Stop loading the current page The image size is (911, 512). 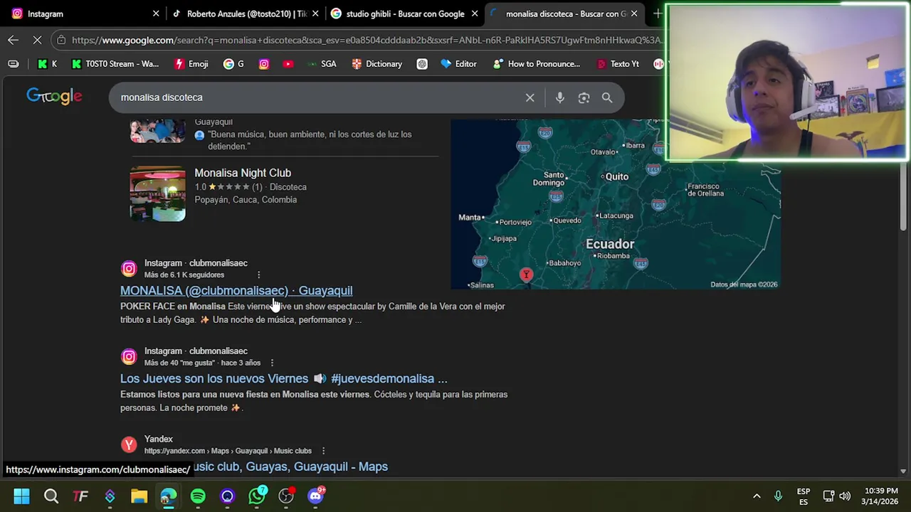pos(37,40)
